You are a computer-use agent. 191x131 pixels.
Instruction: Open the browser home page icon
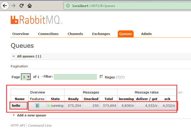coord(30,6)
